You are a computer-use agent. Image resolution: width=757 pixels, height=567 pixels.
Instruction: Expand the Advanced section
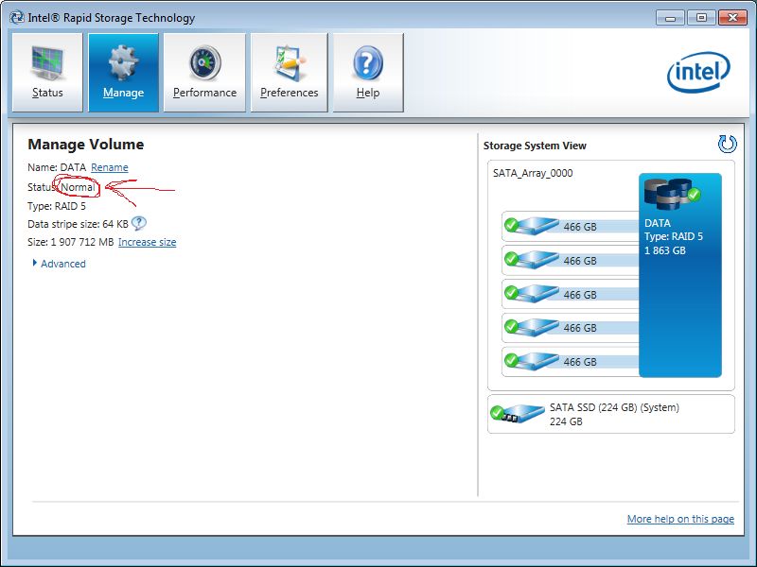pos(60,264)
